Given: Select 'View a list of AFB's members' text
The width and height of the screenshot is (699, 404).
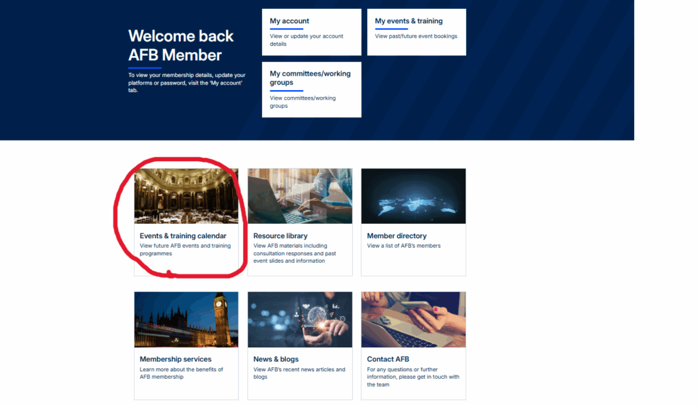Looking at the screenshot, I should pyautogui.click(x=403, y=246).
